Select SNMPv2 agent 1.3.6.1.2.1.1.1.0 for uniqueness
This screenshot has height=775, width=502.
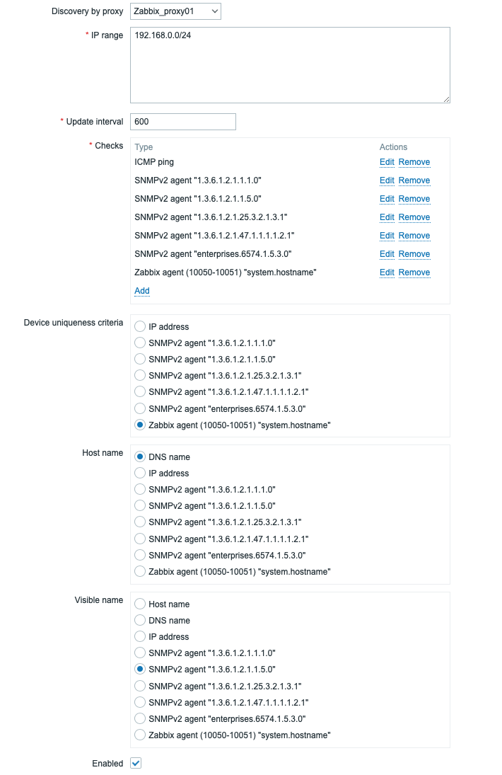pyautogui.click(x=140, y=343)
